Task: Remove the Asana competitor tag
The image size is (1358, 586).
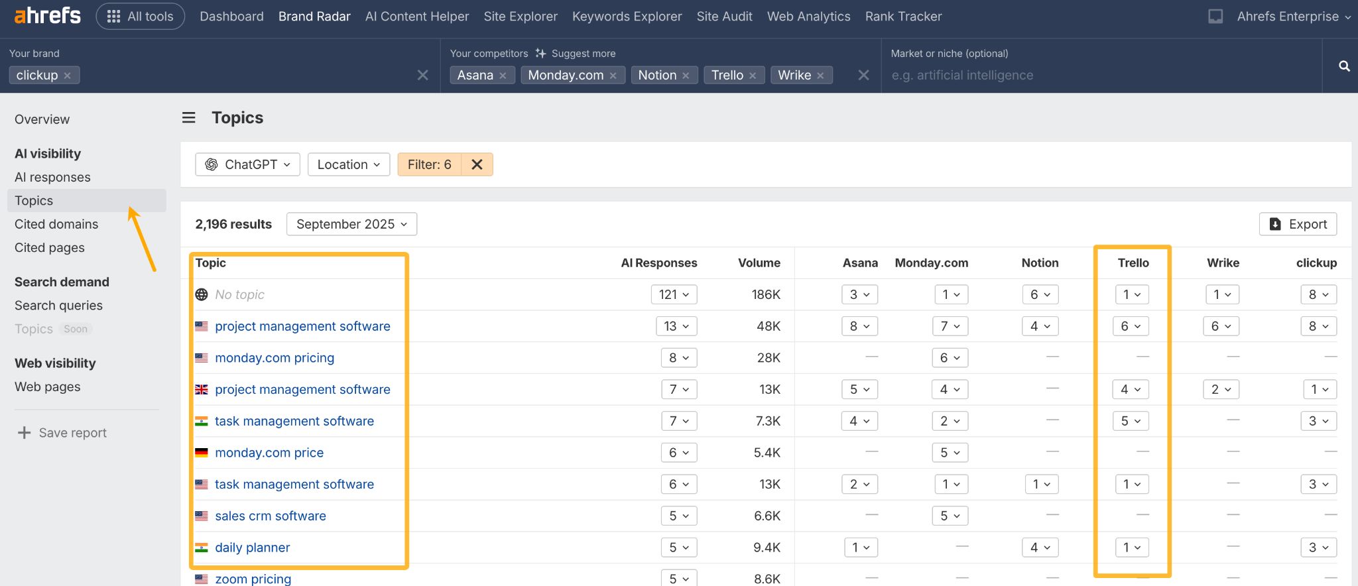Action: point(503,76)
